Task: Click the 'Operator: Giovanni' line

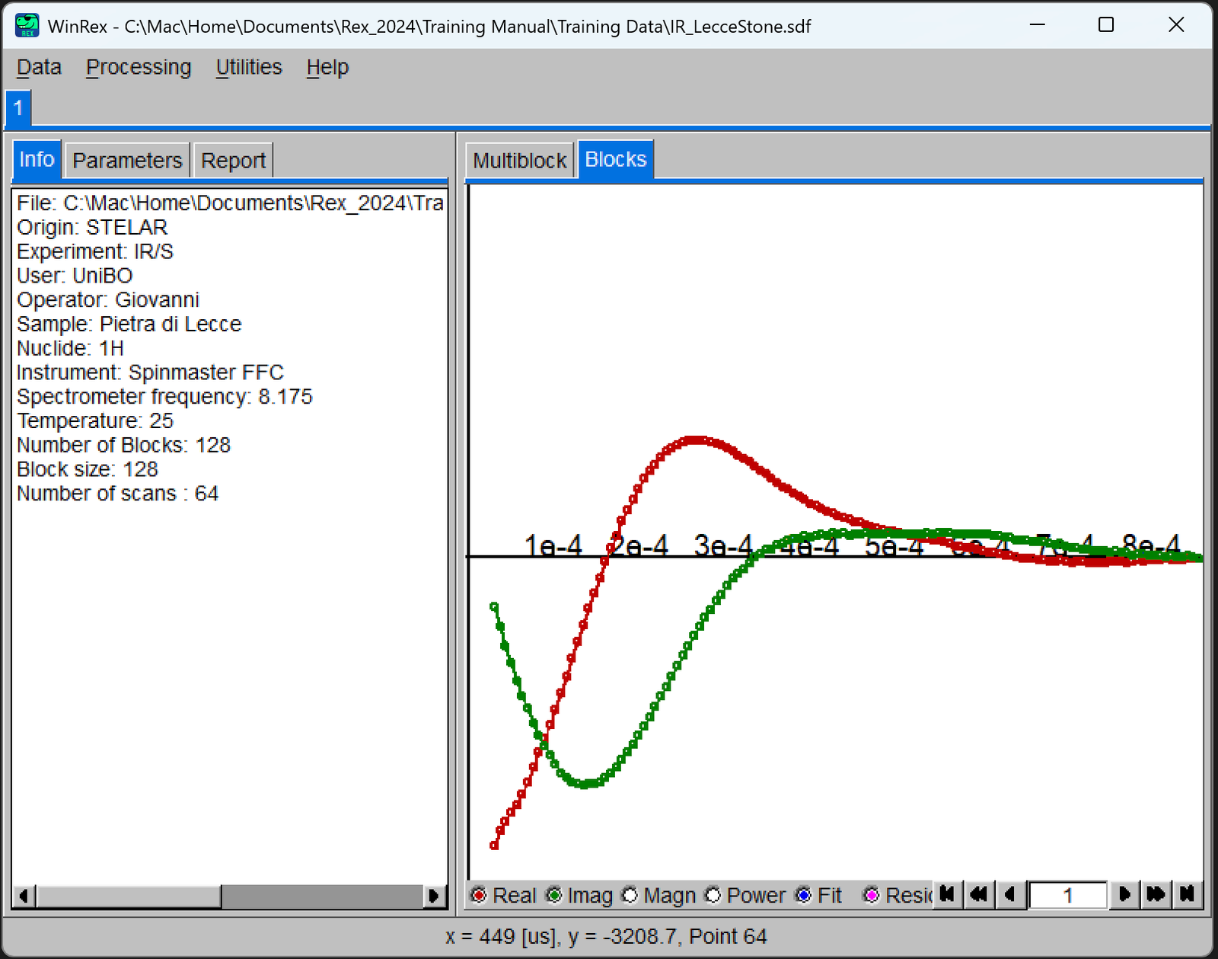Action: (x=108, y=300)
